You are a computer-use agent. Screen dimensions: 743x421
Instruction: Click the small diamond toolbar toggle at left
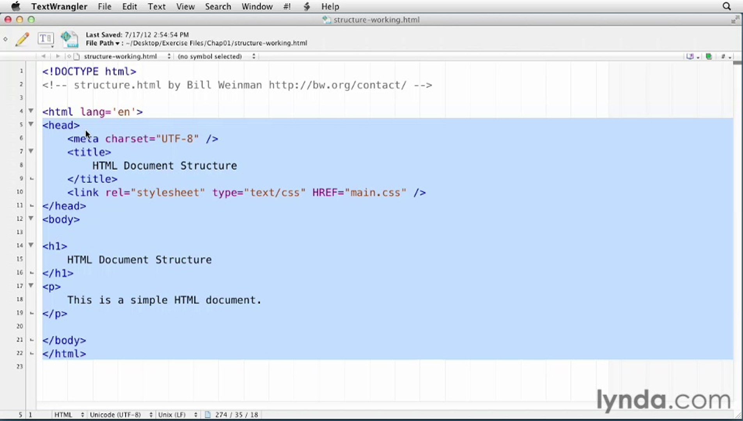coord(5,39)
